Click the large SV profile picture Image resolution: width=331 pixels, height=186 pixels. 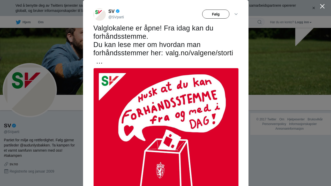click(30, 90)
